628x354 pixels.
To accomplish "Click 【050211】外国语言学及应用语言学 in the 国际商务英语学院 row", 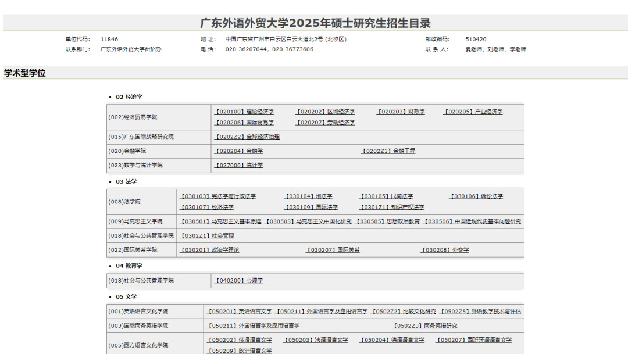I will 253,326.
